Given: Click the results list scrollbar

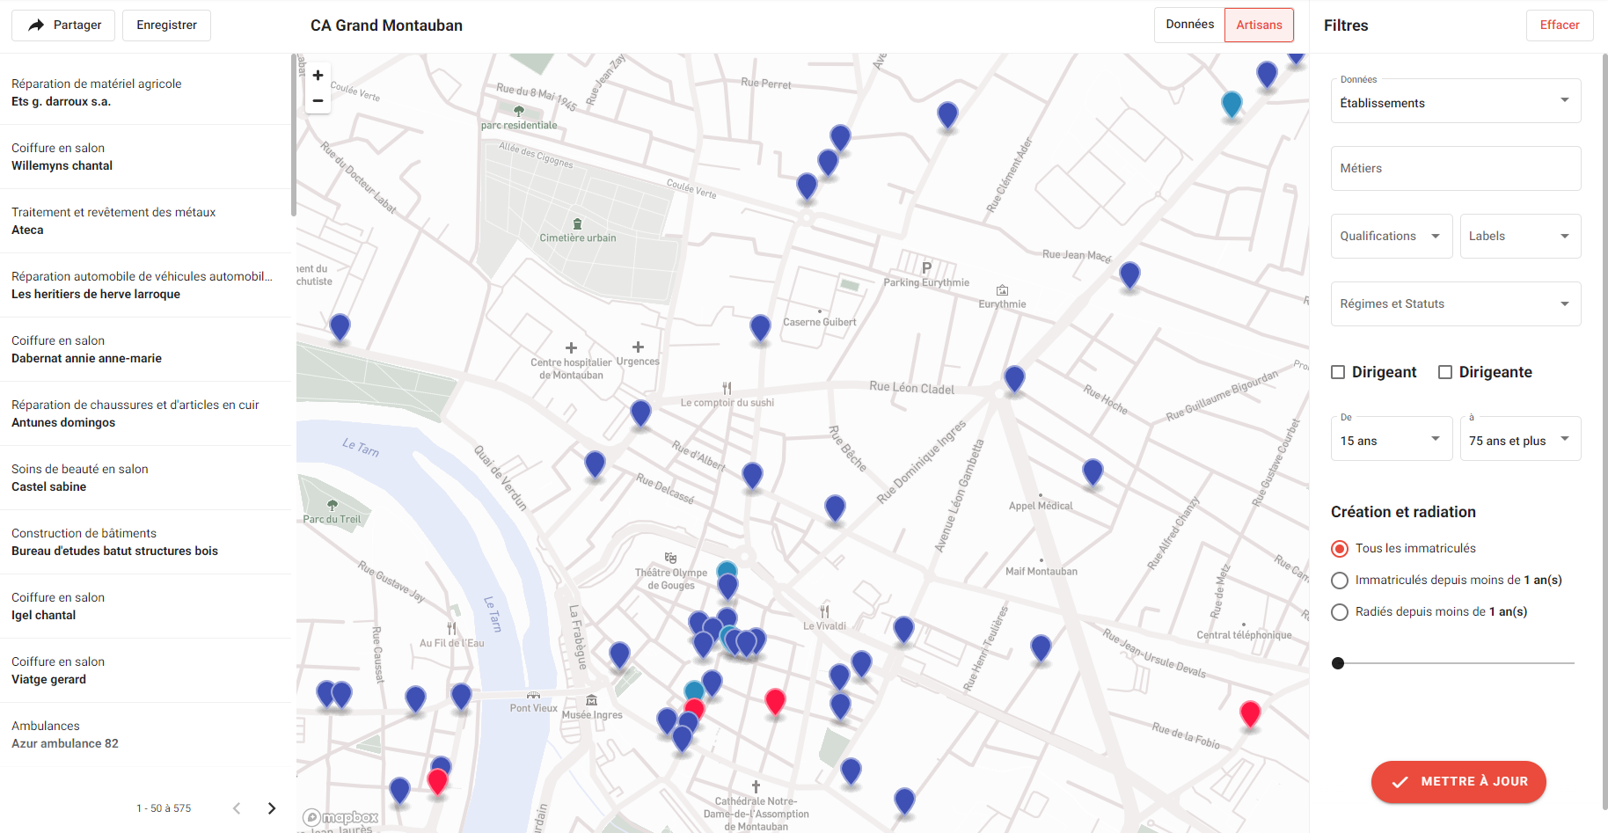Looking at the screenshot, I should tap(294, 135).
